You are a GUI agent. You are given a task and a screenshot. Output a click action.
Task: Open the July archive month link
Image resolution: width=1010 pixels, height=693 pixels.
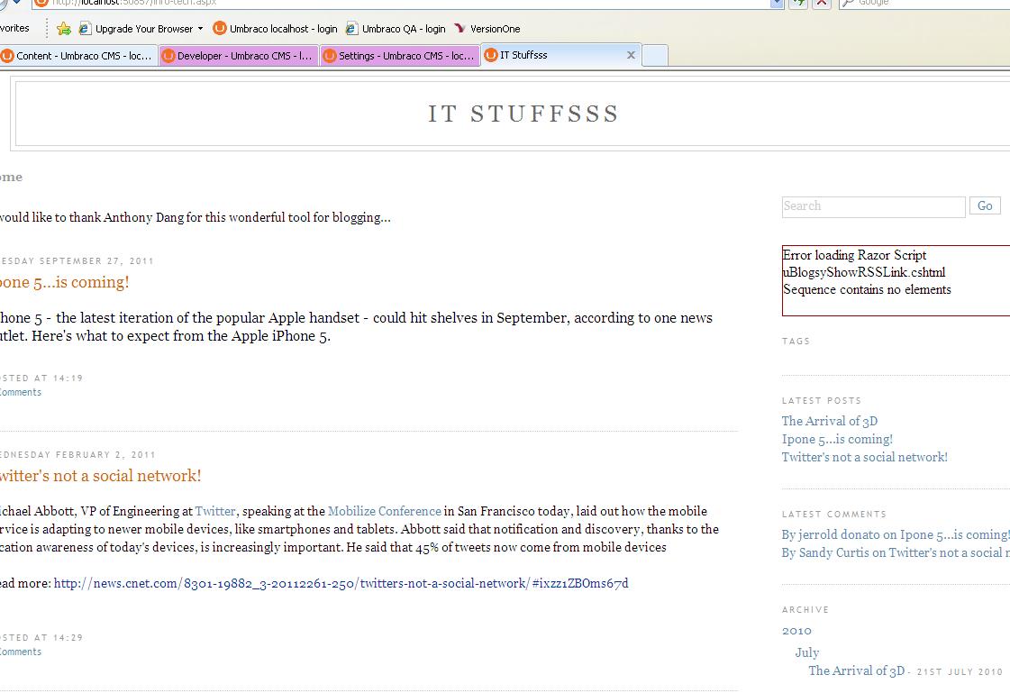pyautogui.click(x=807, y=652)
